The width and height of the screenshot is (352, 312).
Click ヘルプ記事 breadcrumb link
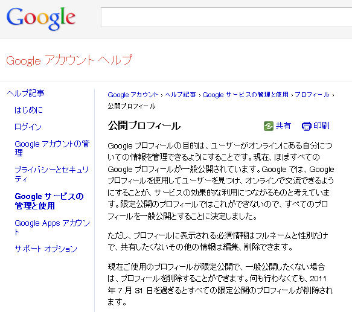tap(181, 95)
